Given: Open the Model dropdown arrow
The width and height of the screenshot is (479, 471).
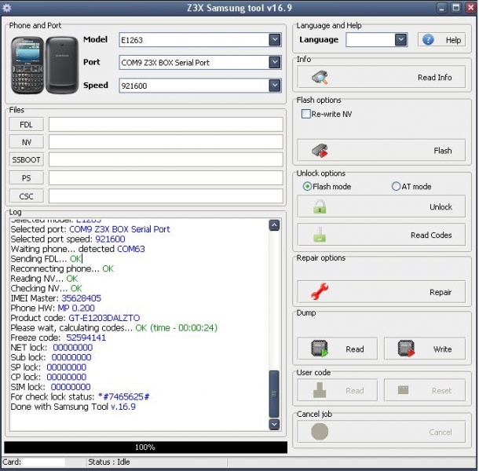Looking at the screenshot, I should click(x=275, y=40).
